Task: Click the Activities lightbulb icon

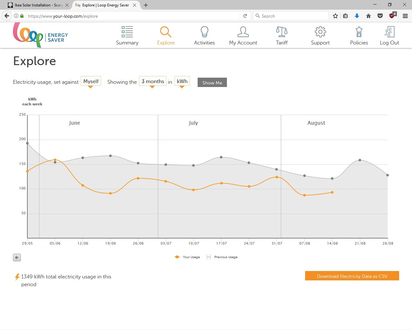Action: tap(204, 32)
